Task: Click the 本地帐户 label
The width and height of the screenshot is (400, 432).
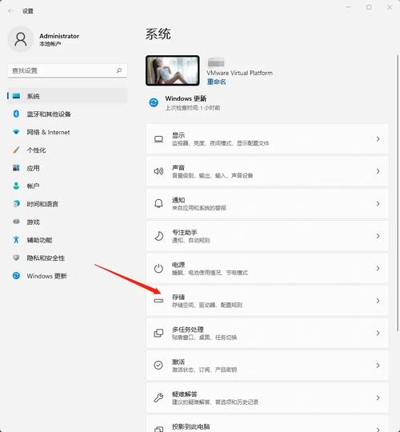Action: point(50,44)
